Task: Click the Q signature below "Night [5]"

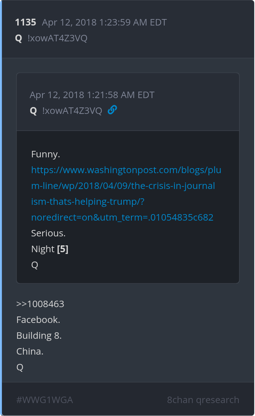Action: click(35, 265)
